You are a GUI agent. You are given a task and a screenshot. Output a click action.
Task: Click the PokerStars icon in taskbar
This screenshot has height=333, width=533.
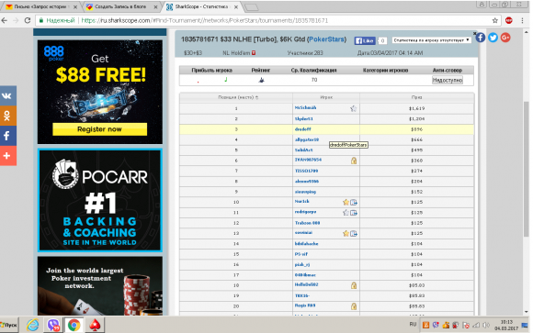click(x=95, y=325)
